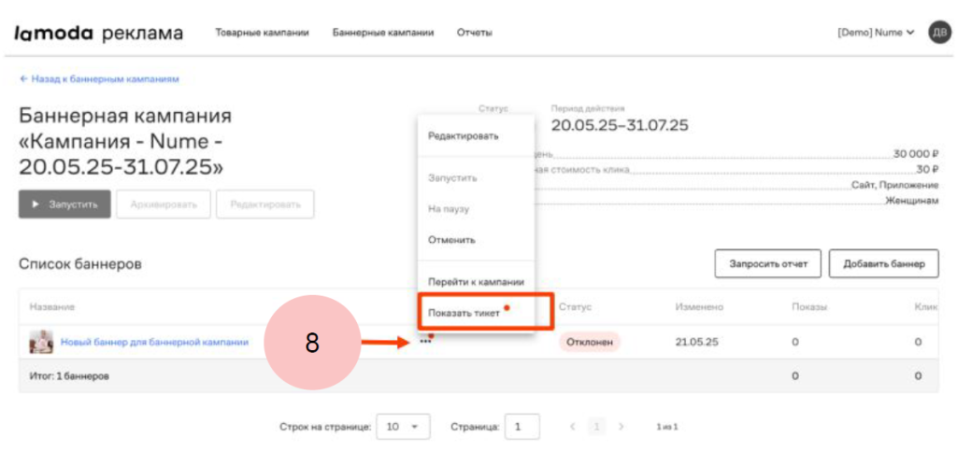The width and height of the screenshot is (957, 452).
Task: Click the dark Запустить campaign button
Action: pos(64,205)
